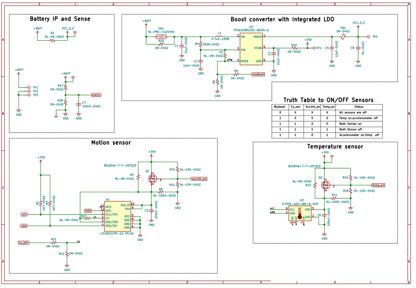Screen dimensions: 416x288
Task: Click the accmtr_en net label
Action: (199, 179)
